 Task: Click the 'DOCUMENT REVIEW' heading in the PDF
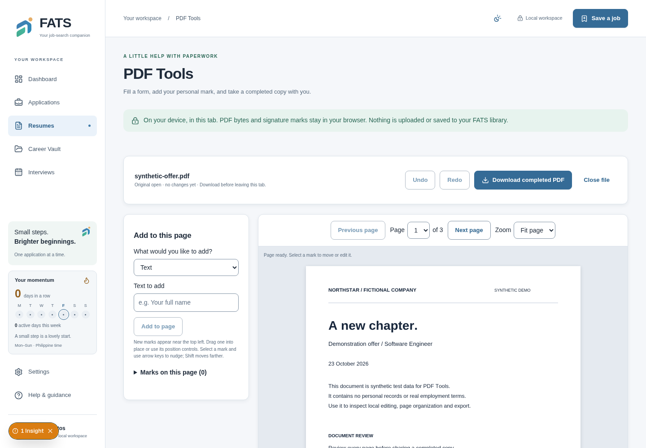[351, 436]
